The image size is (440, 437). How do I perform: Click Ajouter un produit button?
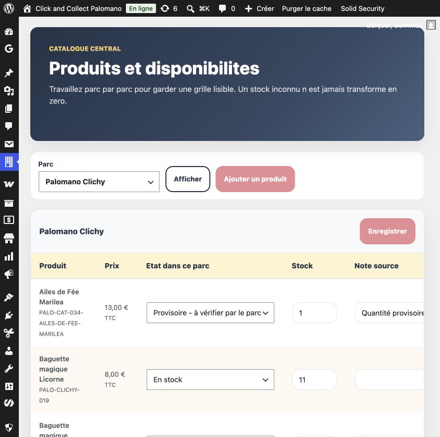coord(255,179)
